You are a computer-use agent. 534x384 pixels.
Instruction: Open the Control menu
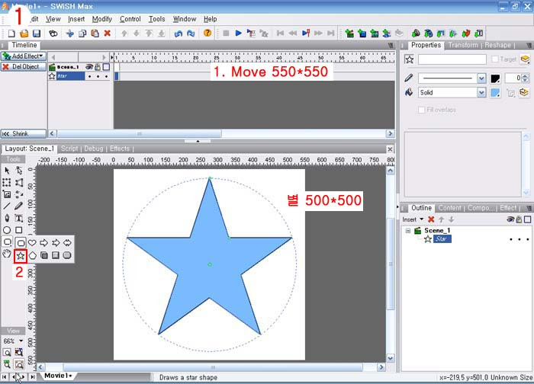(x=130, y=19)
